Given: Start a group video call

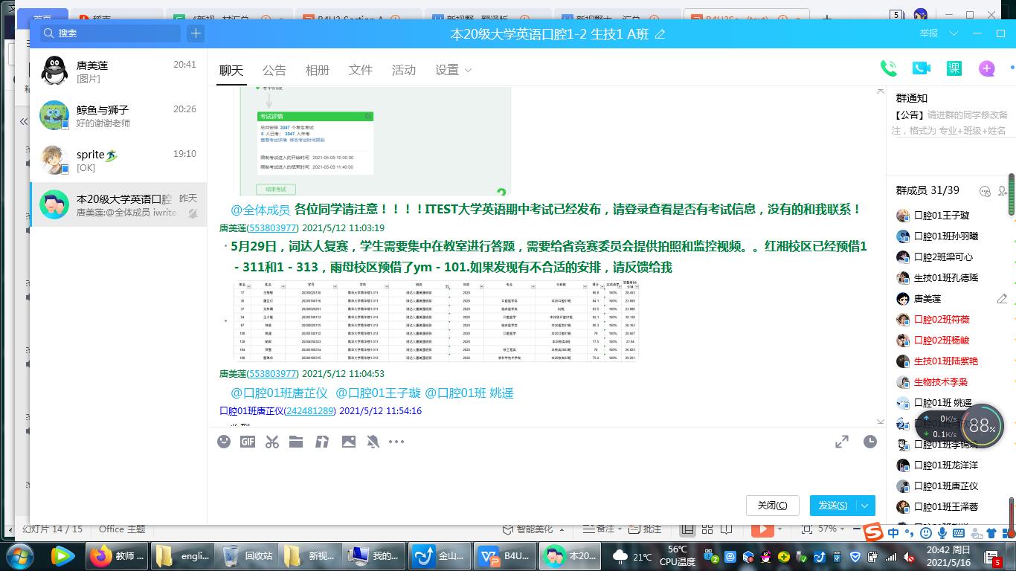Looking at the screenshot, I should click(921, 68).
